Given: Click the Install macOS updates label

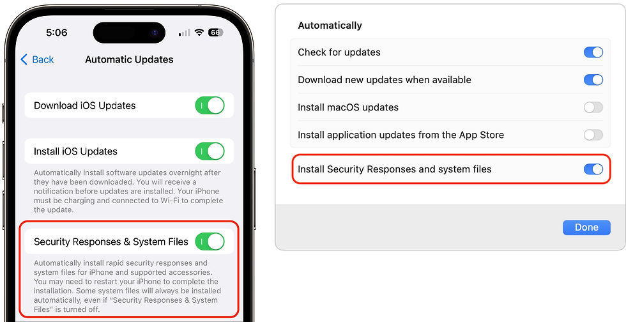Looking at the screenshot, I should [348, 107].
